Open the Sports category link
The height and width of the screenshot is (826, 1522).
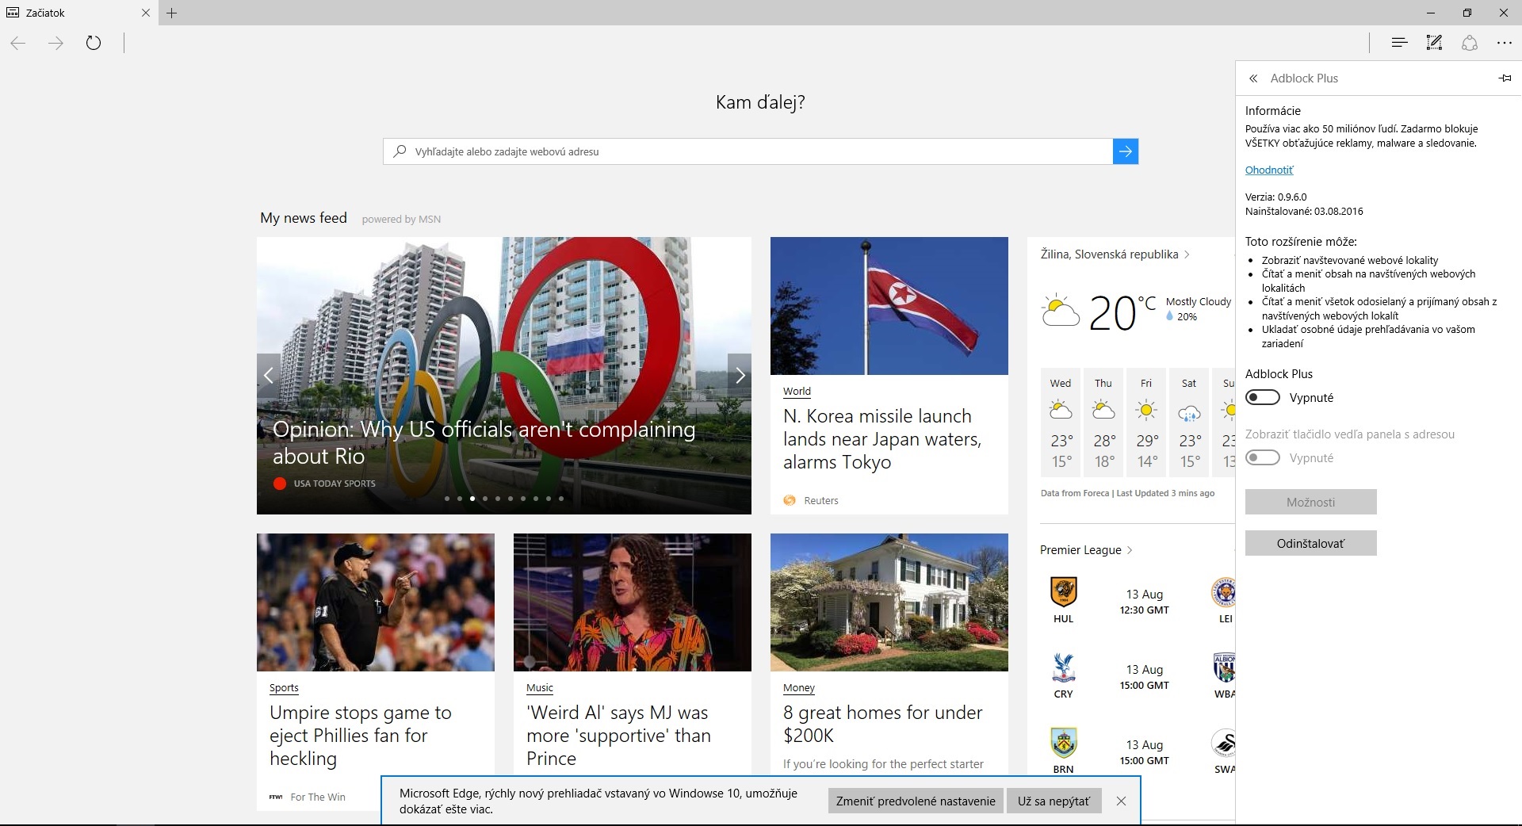[x=284, y=688]
